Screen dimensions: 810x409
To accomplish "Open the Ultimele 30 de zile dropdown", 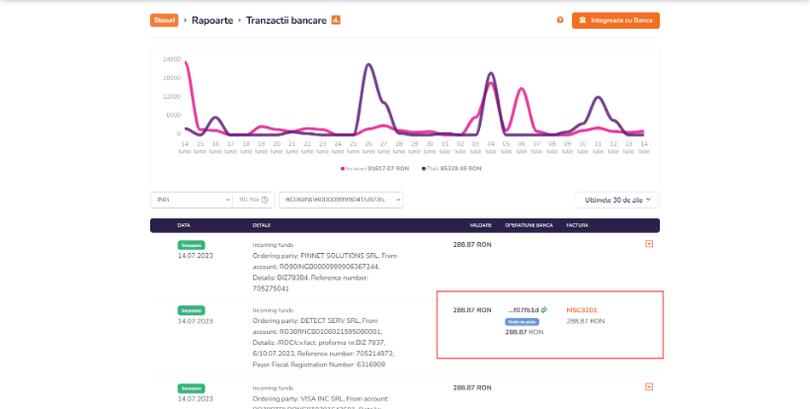I will pos(617,200).
